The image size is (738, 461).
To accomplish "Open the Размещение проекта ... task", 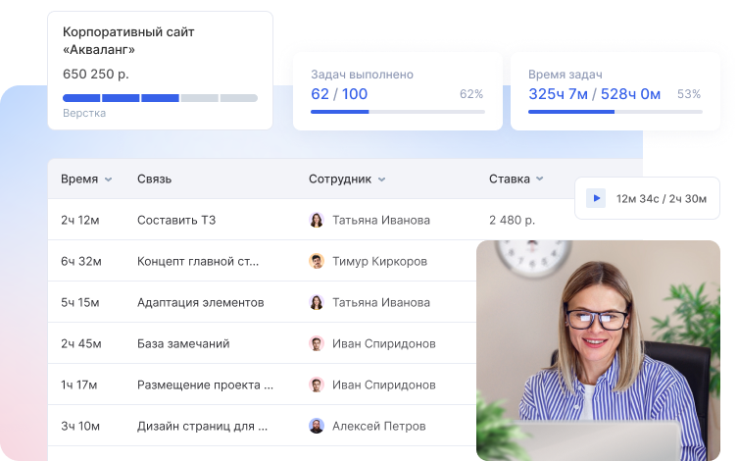I will coord(205,384).
